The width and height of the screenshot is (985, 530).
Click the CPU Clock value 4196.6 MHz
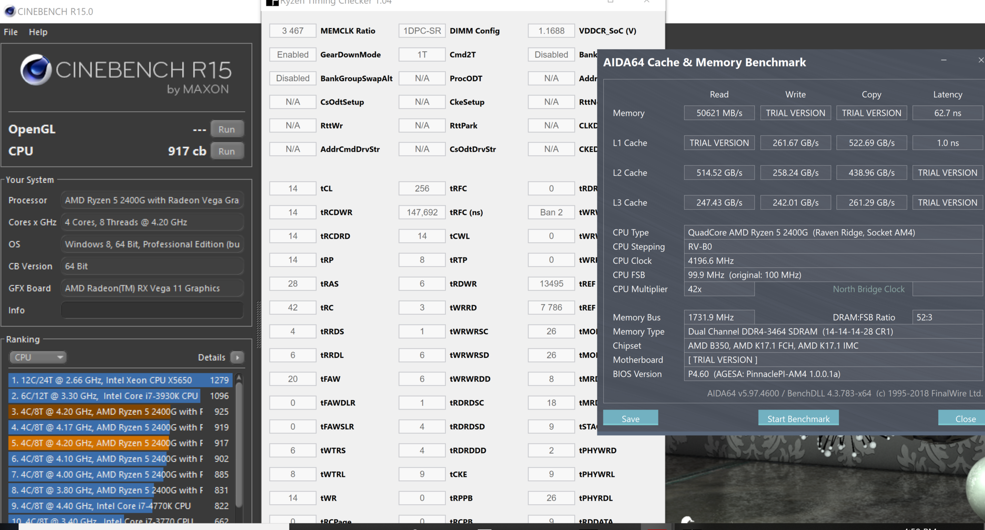[x=833, y=261]
